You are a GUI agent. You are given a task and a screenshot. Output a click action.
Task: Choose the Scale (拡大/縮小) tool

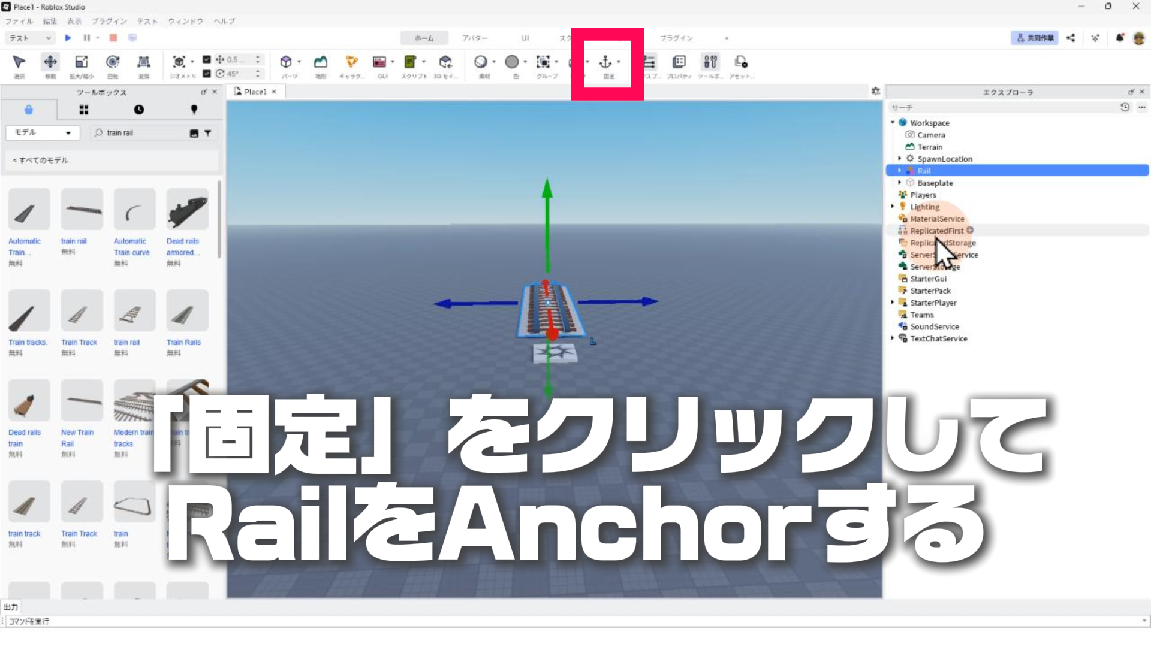pyautogui.click(x=81, y=62)
